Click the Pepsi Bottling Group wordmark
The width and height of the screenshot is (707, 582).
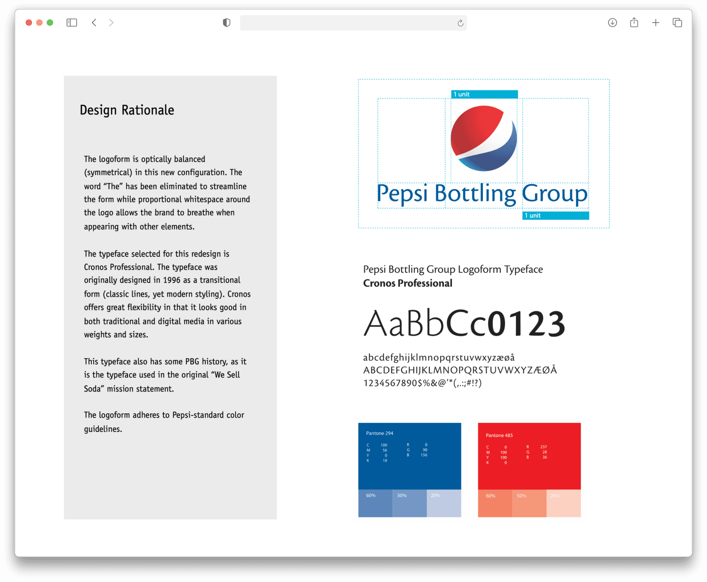click(482, 194)
